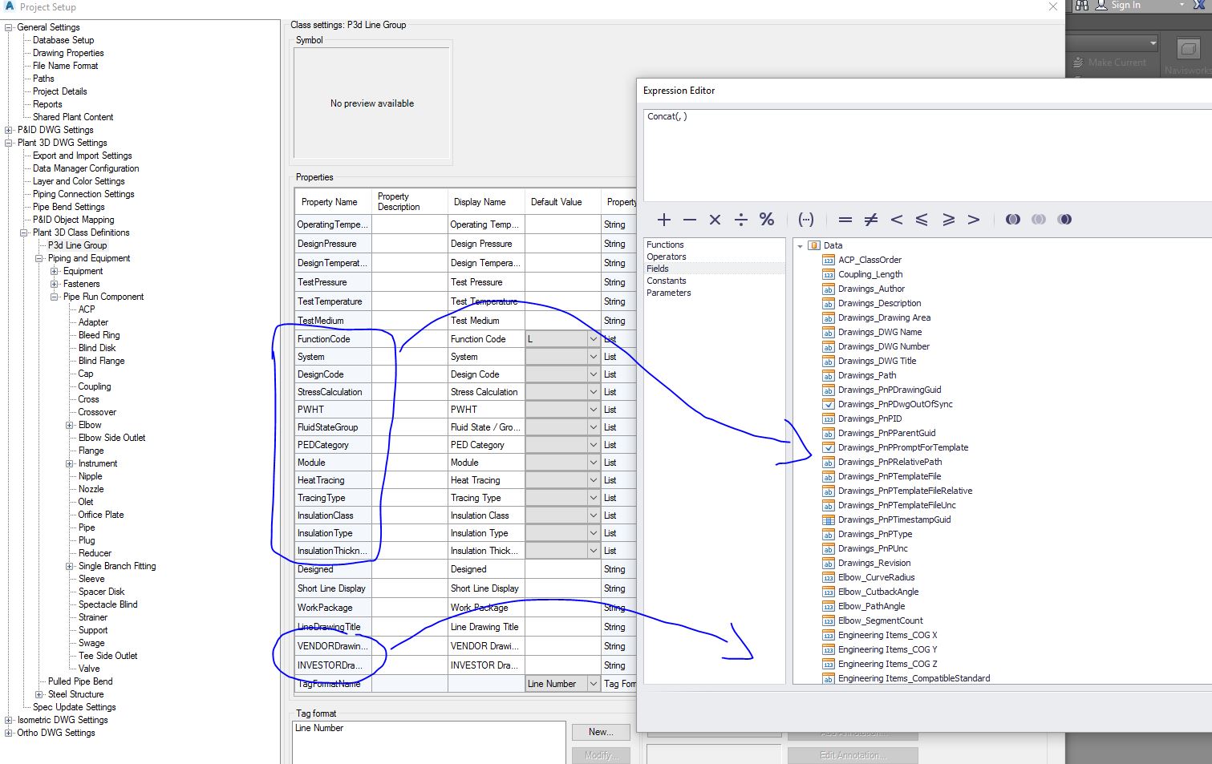The image size is (1212, 764).
Task: Click Sign In at the top right
Action: pyautogui.click(x=1125, y=6)
